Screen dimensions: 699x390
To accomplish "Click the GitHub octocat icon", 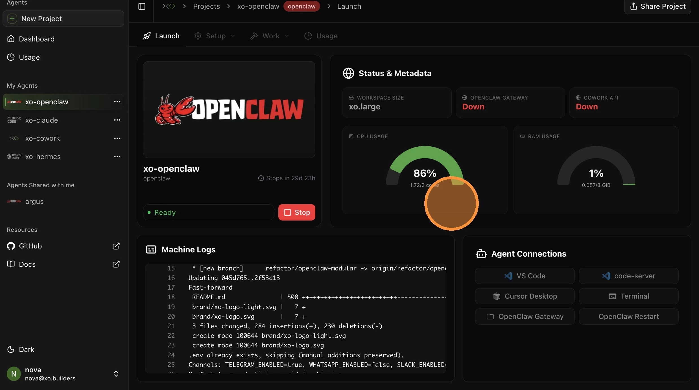I will tap(11, 246).
